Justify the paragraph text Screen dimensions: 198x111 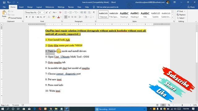(x=75, y=17)
